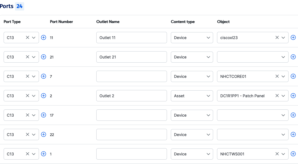Viewport: 298px width, 164px height.
Task: Click the empty Outlet Name field for Port 7
Action: click(131, 76)
